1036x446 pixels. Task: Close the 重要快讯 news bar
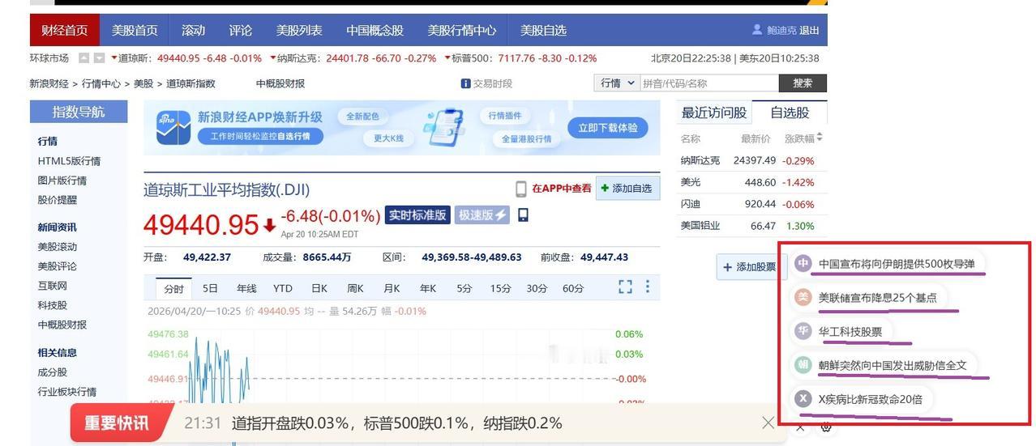point(768,423)
